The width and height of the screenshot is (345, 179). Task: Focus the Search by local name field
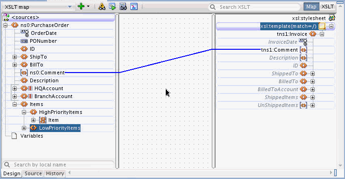59,165
